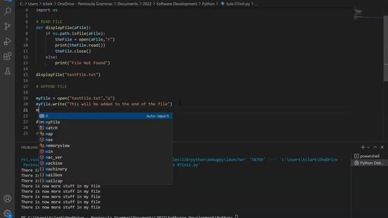Image resolution: width=388 pixels, height=218 pixels.
Task: Click line number 15 in gutter
Action: pos(25,74)
